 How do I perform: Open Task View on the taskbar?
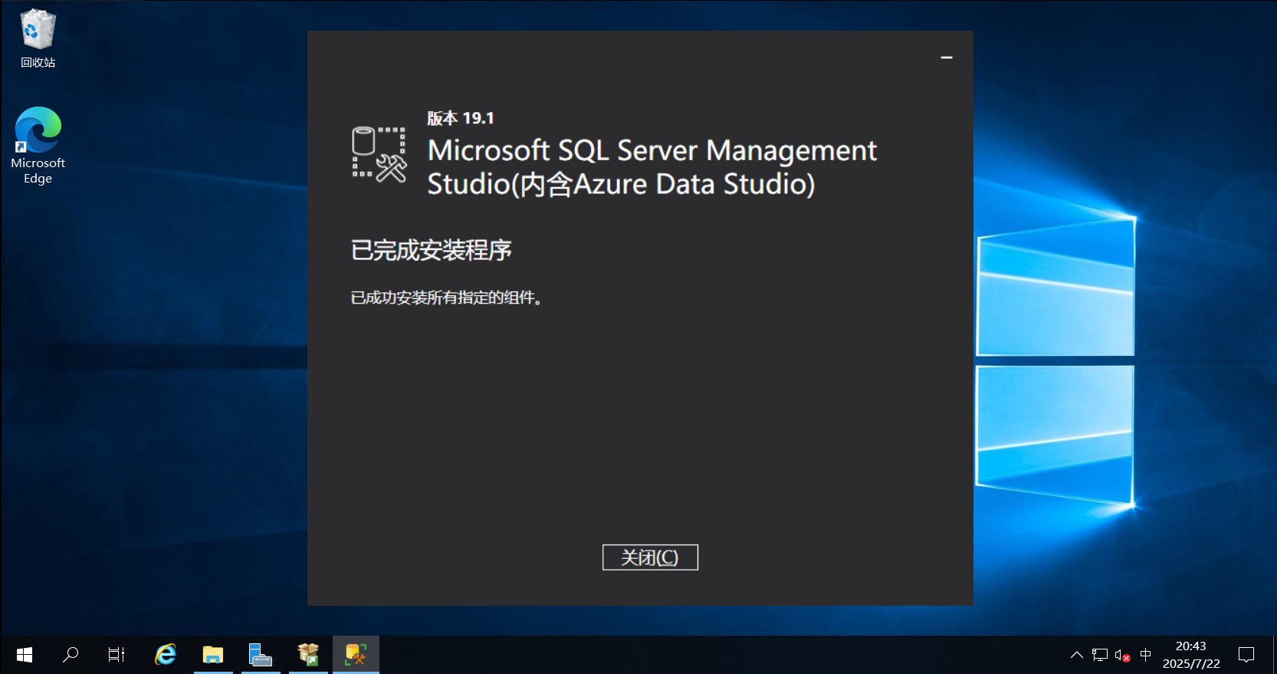(x=117, y=655)
